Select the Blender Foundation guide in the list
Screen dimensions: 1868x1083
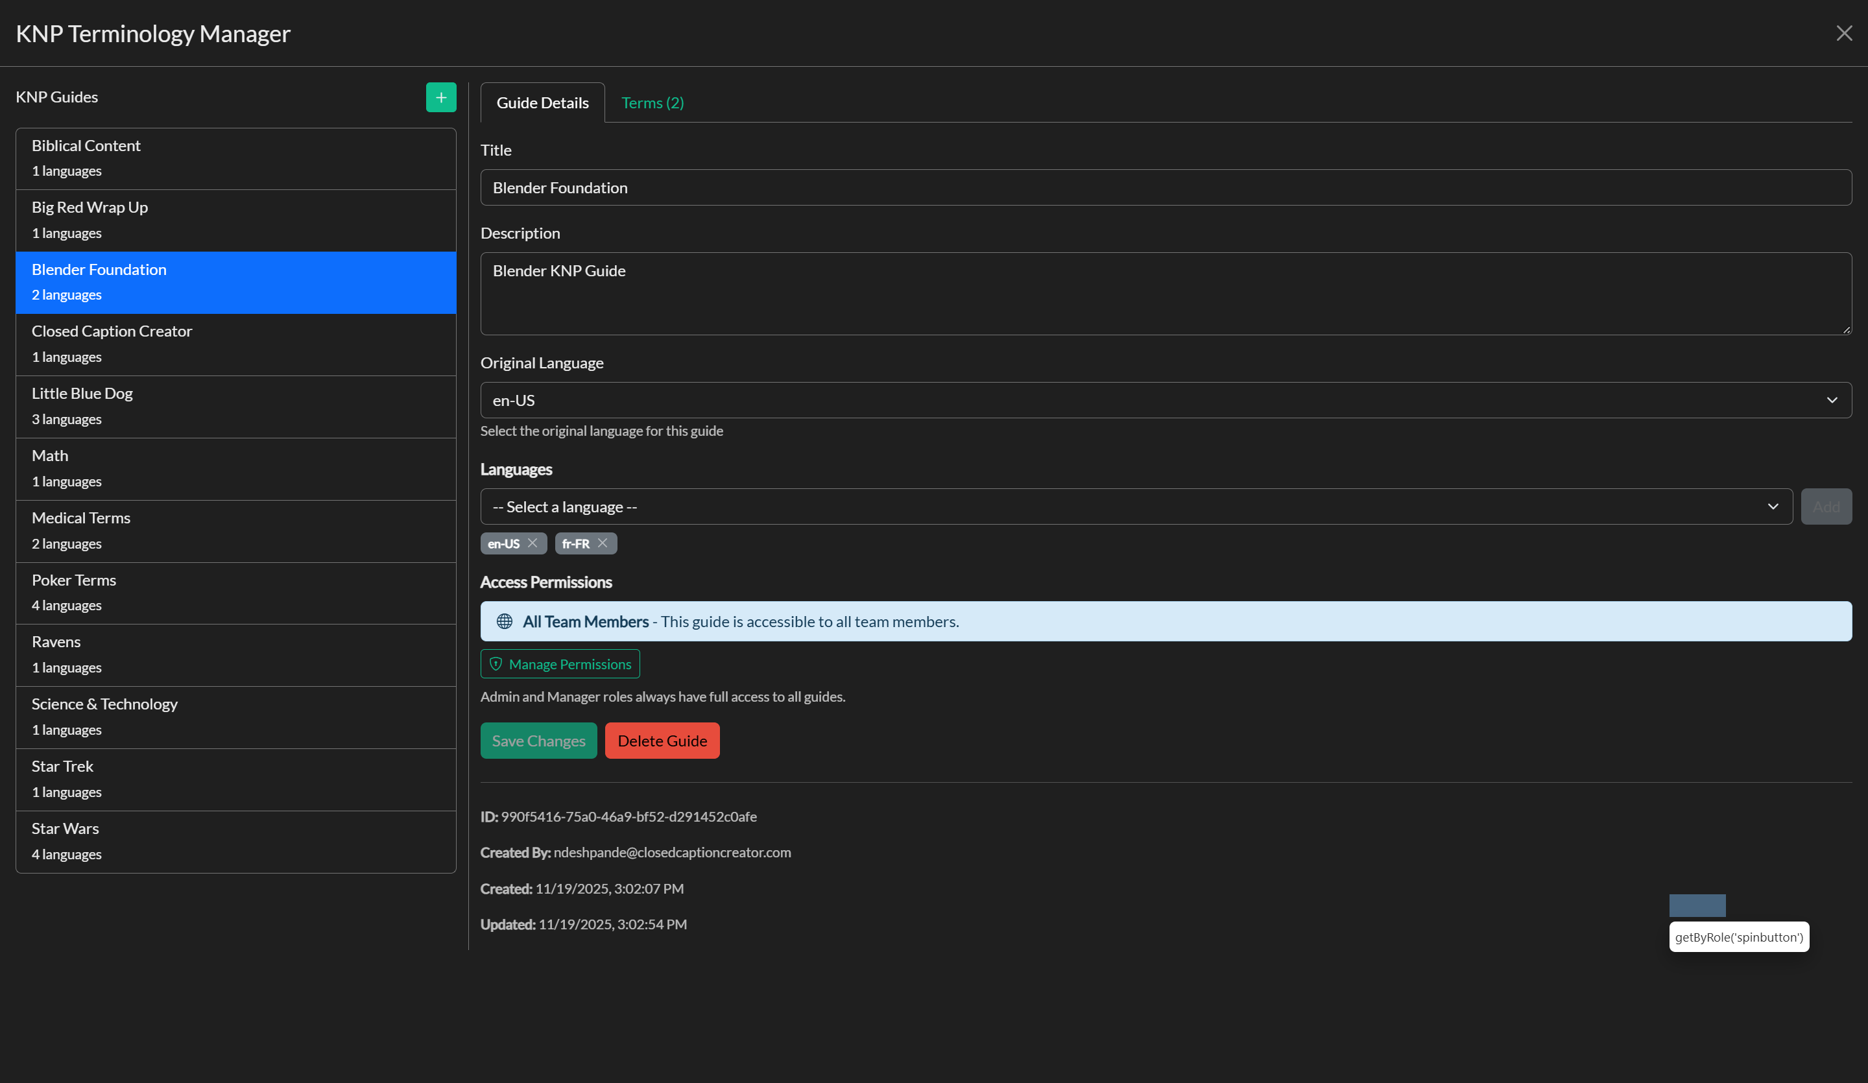pos(235,283)
